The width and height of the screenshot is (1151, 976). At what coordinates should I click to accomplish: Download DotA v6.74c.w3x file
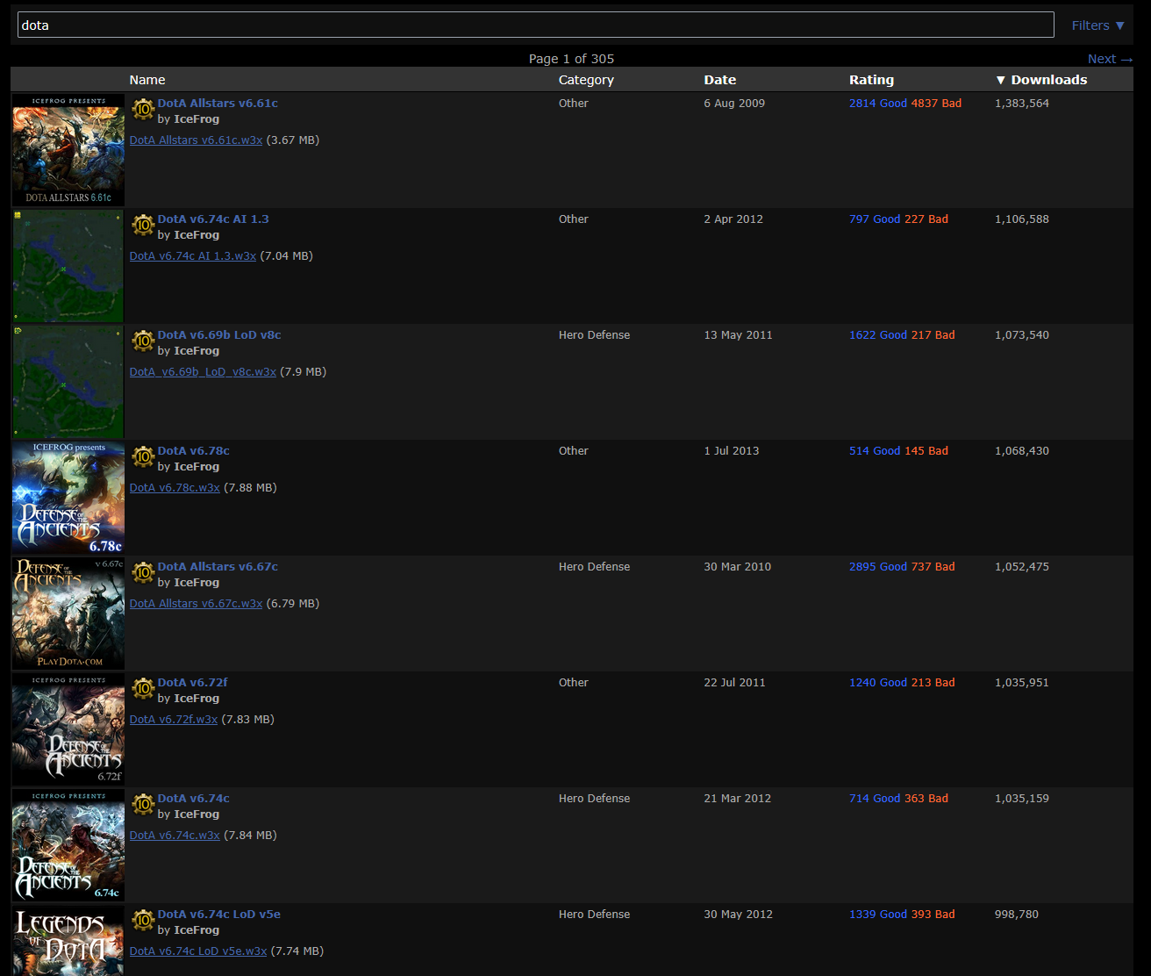pos(175,835)
